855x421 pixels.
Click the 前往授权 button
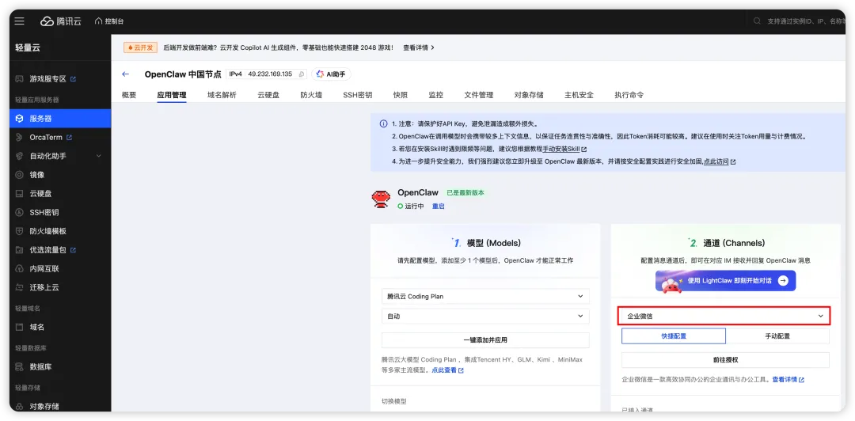click(x=725, y=360)
